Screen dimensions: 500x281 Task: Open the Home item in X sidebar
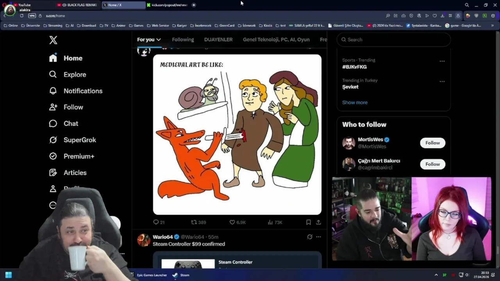tap(66, 58)
